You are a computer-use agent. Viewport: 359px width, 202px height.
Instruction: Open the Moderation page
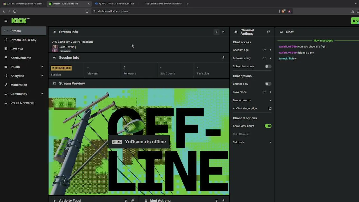tap(24, 85)
